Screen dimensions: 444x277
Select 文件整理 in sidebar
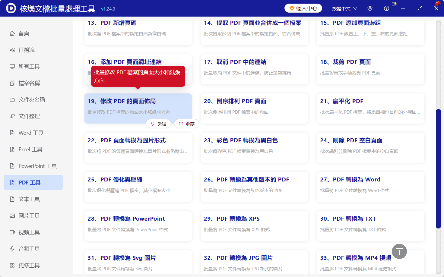tap(33, 116)
